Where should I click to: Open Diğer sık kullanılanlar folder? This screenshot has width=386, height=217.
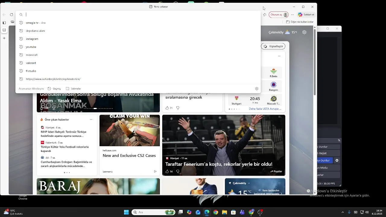tap(299, 22)
